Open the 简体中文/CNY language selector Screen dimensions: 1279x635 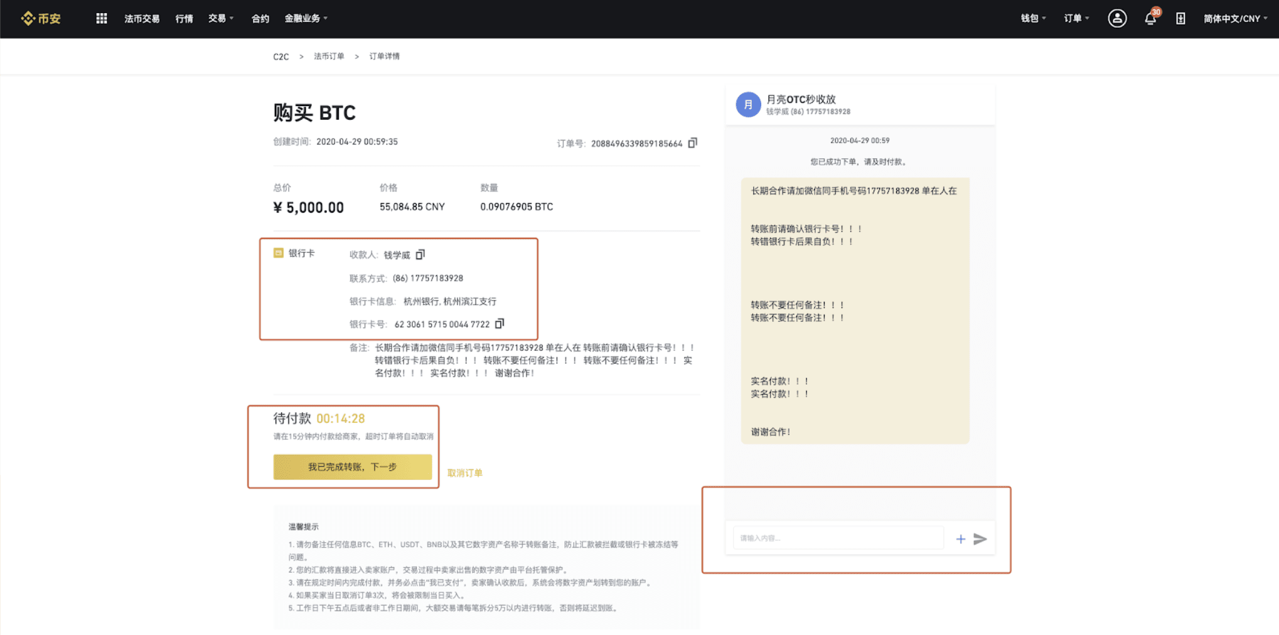(x=1235, y=18)
